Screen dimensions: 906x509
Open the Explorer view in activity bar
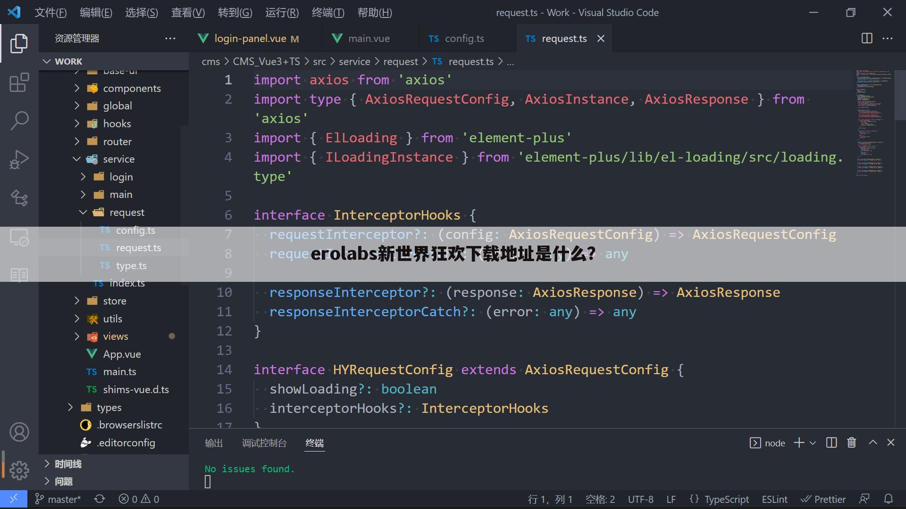click(x=19, y=43)
